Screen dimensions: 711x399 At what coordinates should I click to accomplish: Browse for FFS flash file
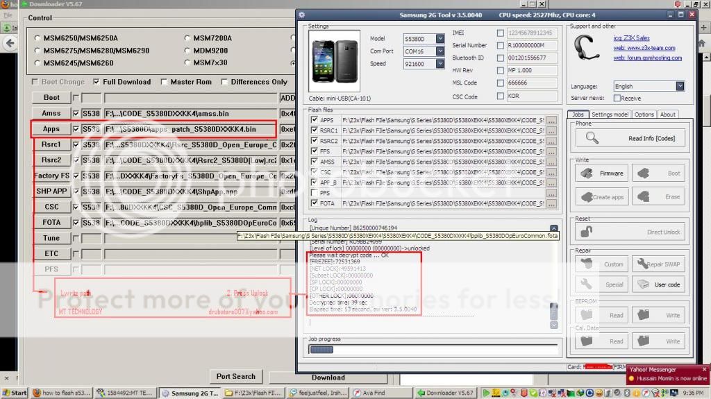click(x=551, y=151)
